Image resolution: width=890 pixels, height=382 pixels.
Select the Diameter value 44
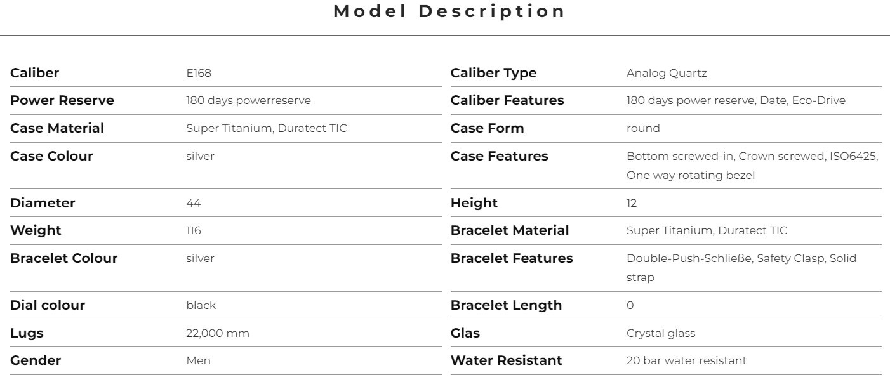(194, 203)
